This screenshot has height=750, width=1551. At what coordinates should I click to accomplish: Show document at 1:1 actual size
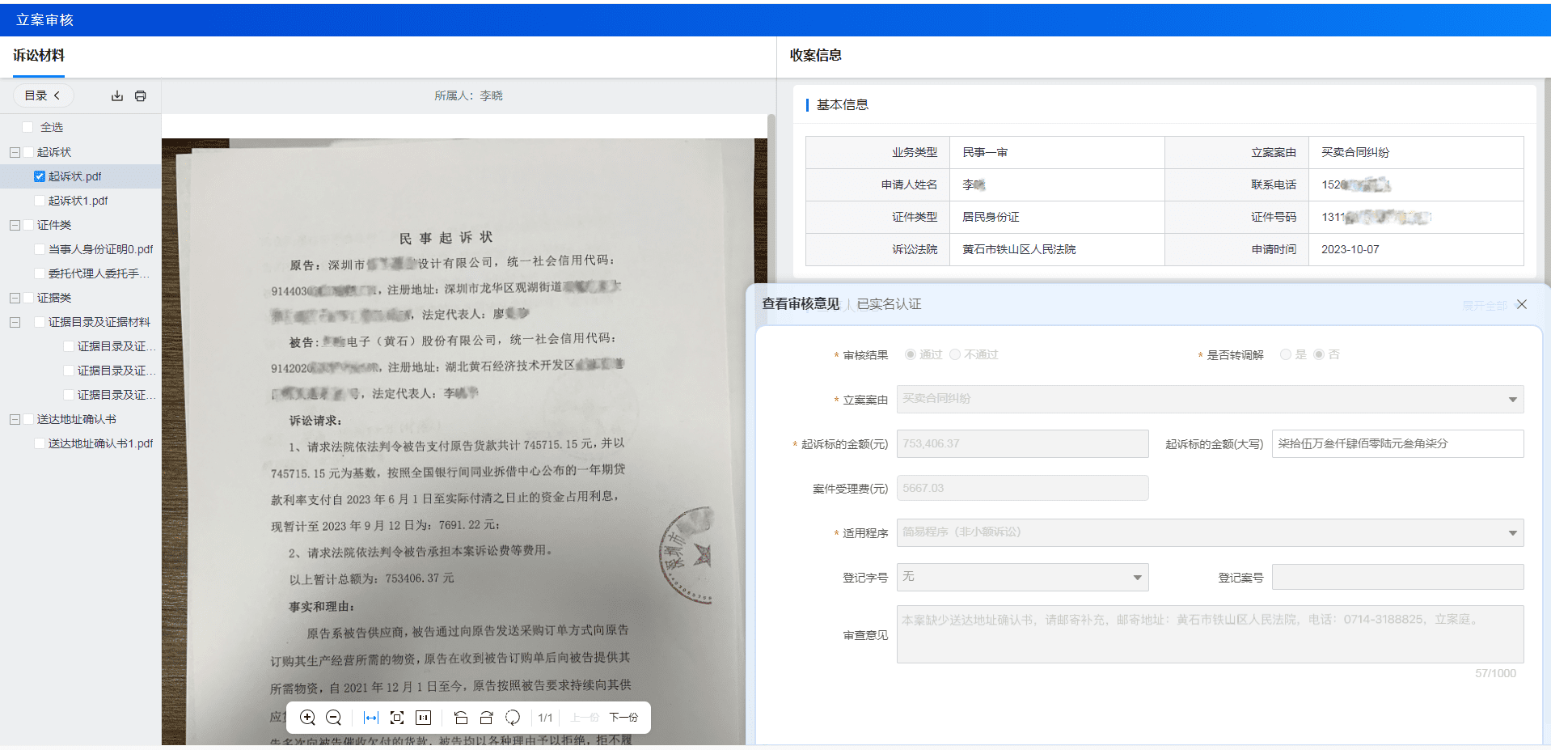tap(423, 718)
